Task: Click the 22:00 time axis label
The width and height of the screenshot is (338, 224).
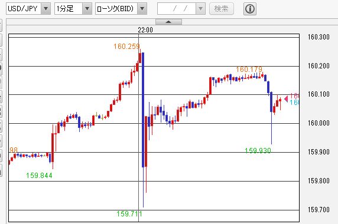Action: point(145,30)
